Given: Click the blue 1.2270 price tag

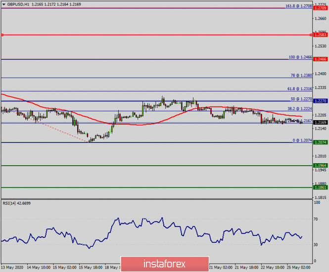Looking at the screenshot, I should coord(320,101).
